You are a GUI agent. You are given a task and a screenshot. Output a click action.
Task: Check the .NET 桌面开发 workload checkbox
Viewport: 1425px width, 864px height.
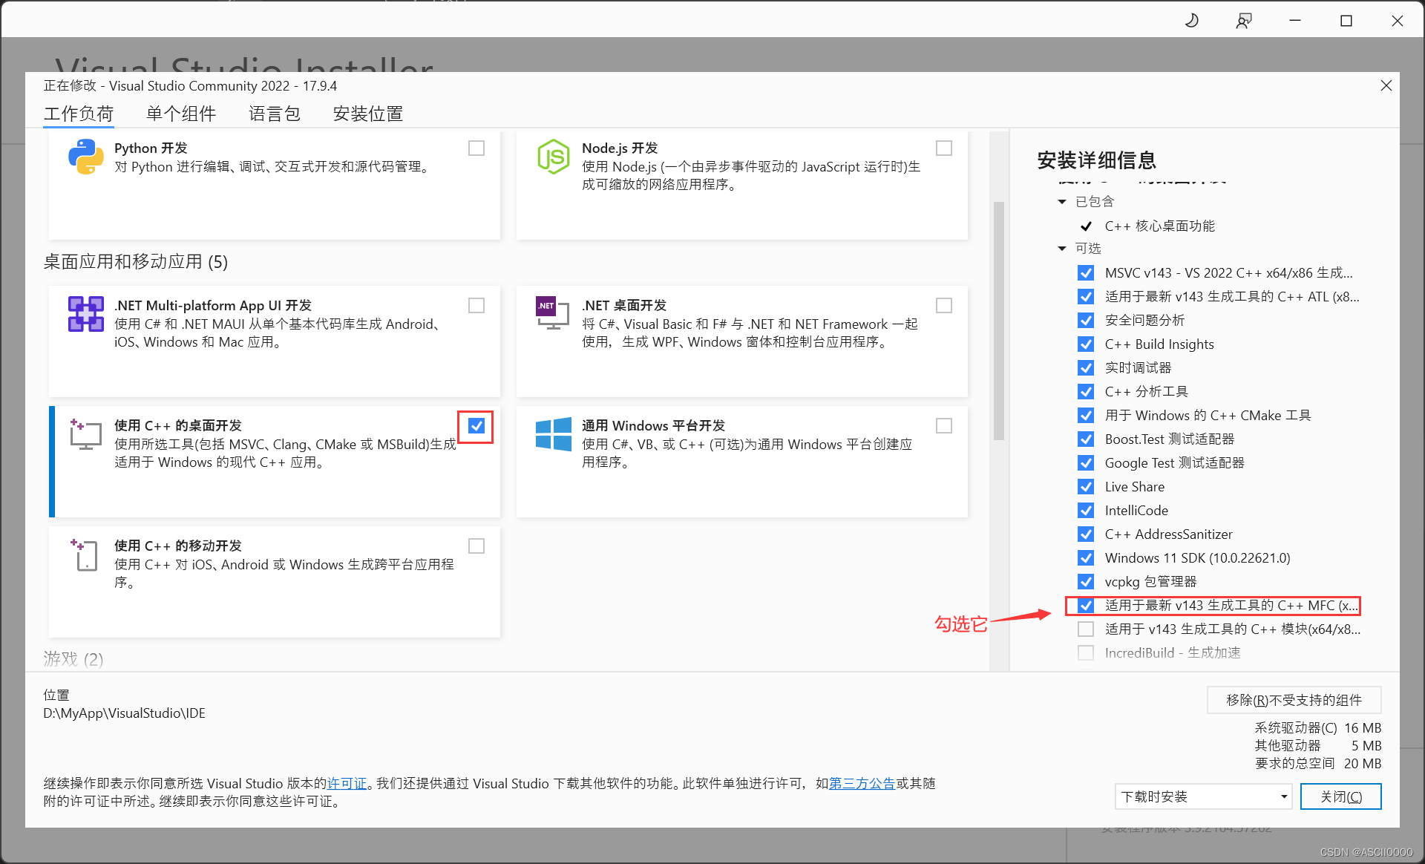click(944, 306)
